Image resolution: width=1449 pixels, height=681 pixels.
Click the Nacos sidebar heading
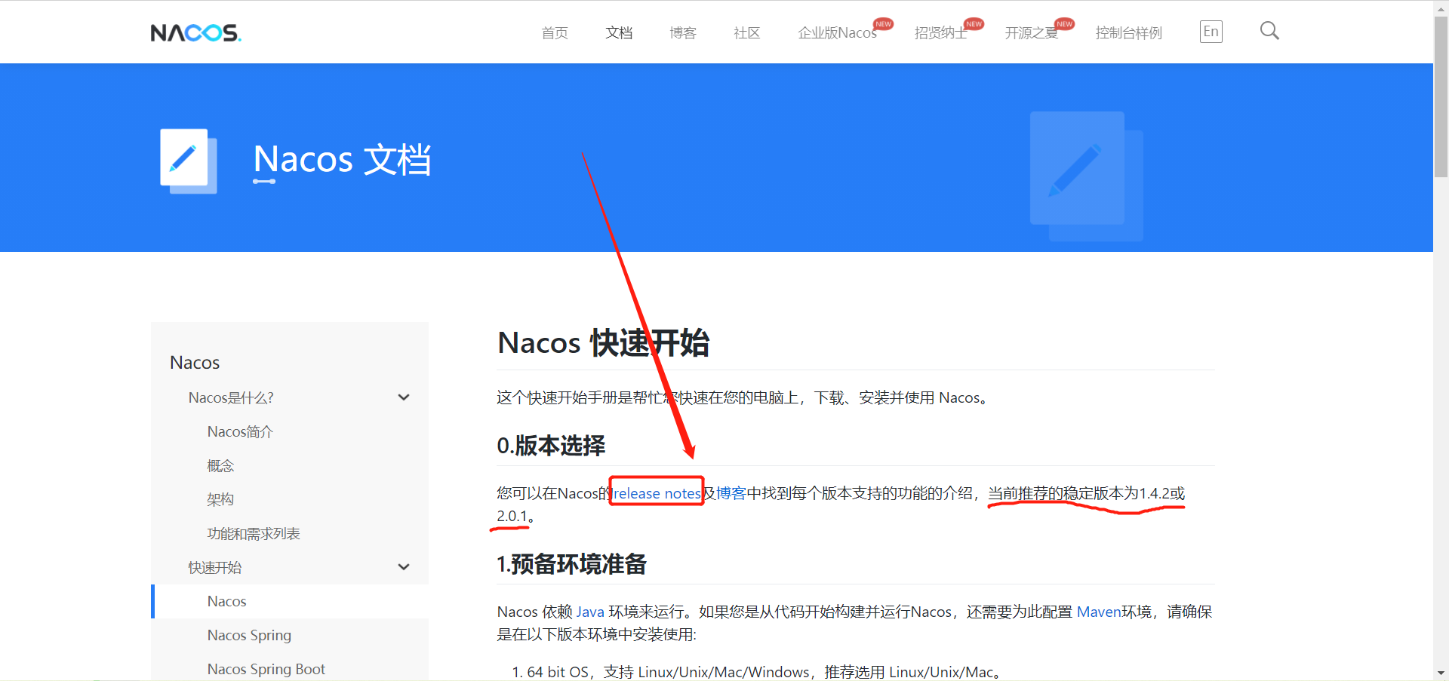click(x=195, y=363)
